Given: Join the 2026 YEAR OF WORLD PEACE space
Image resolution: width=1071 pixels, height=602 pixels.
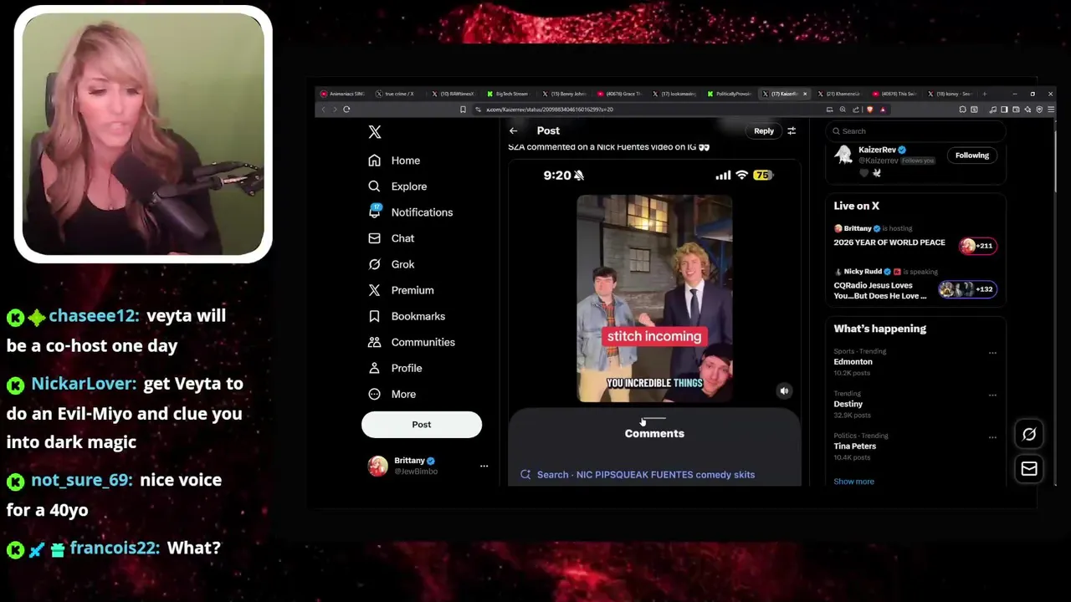Looking at the screenshot, I should [x=889, y=242].
